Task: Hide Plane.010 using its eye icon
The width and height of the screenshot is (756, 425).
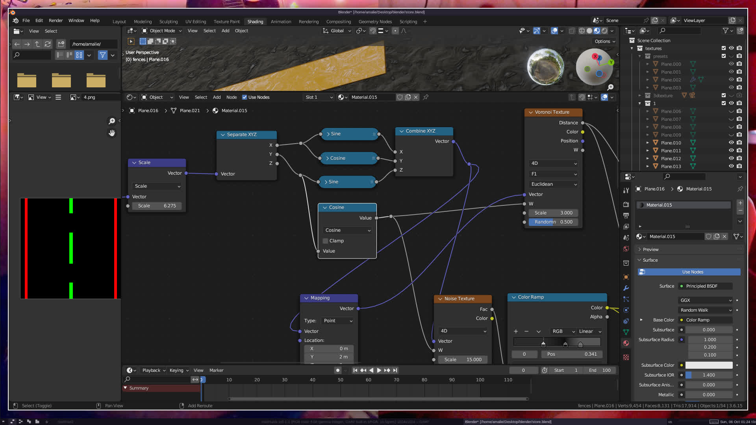Action: pos(731,143)
